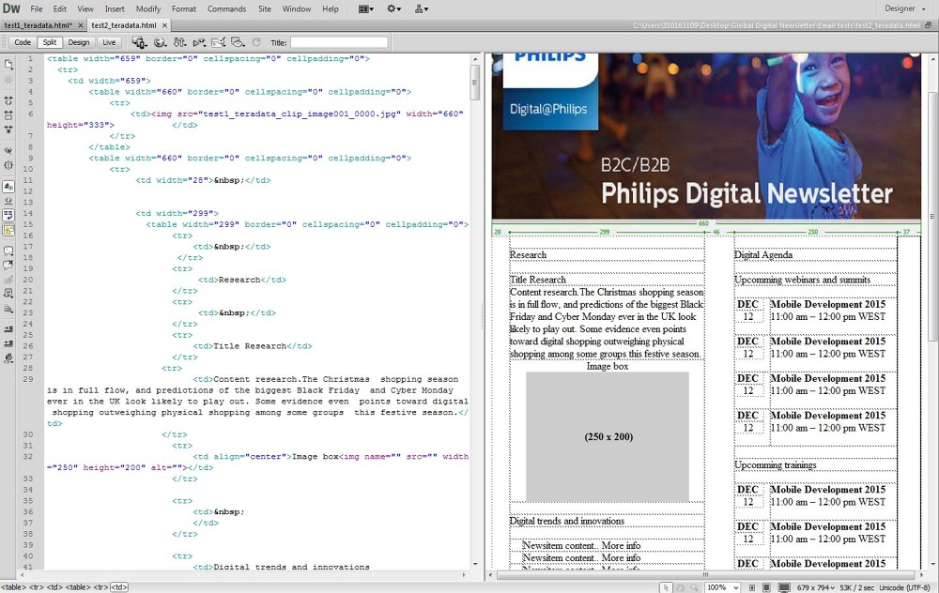
Task: Select the Hand tool in the status bar
Action: pyautogui.click(x=680, y=588)
